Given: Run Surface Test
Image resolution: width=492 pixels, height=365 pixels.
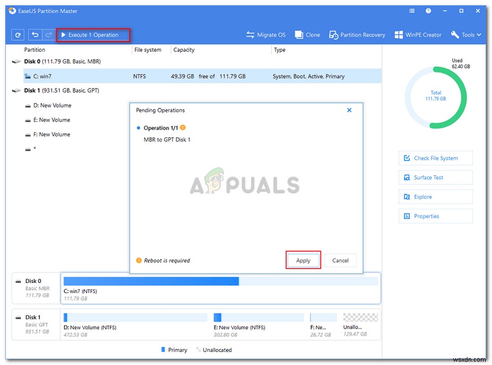Looking at the screenshot, I should [436, 177].
